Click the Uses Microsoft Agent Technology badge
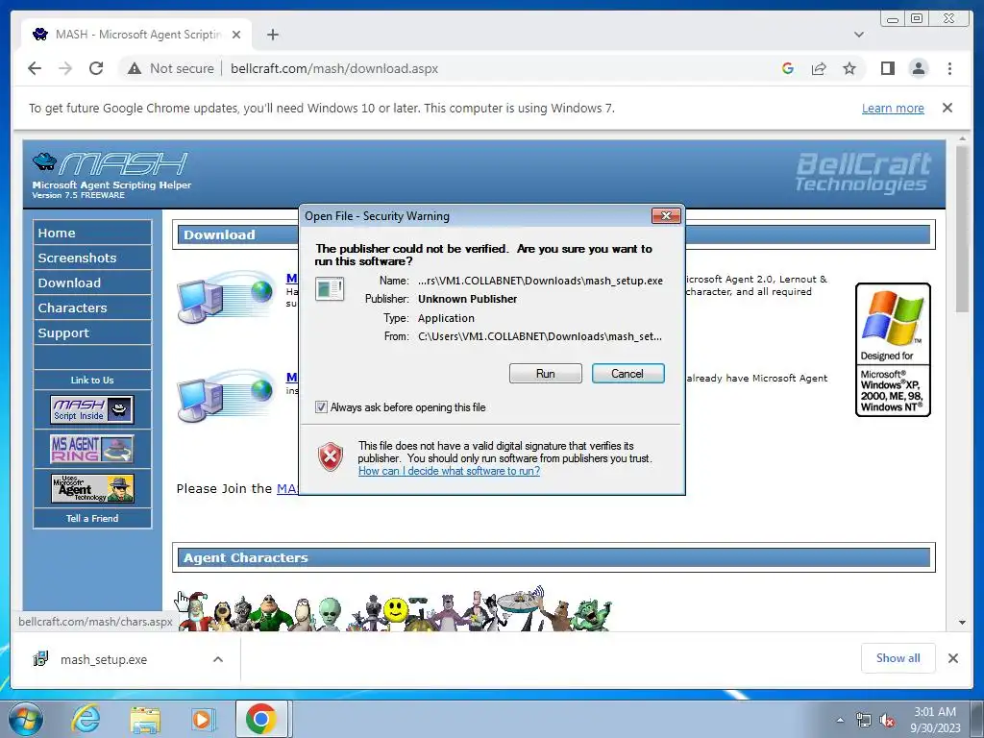Image resolution: width=984 pixels, height=738 pixels. (92, 488)
